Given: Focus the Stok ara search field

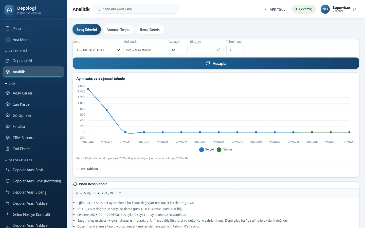Looking at the screenshot, I should (x=136, y=9).
